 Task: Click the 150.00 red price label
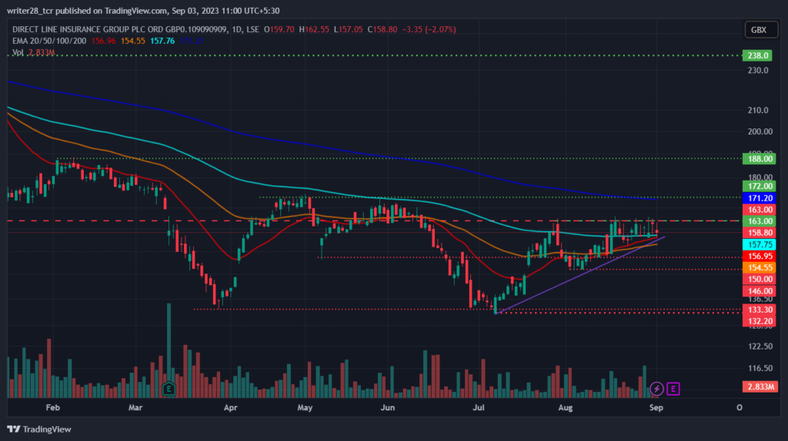tap(760, 279)
